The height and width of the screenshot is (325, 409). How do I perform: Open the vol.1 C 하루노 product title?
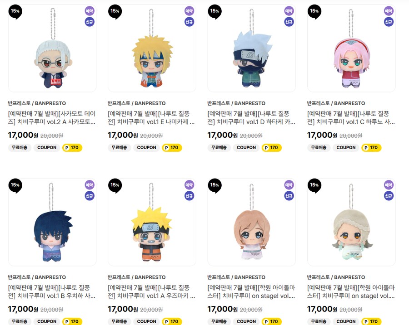(351, 117)
